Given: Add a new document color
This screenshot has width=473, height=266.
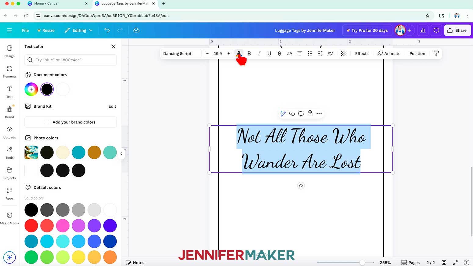Looking at the screenshot, I should (x=31, y=89).
